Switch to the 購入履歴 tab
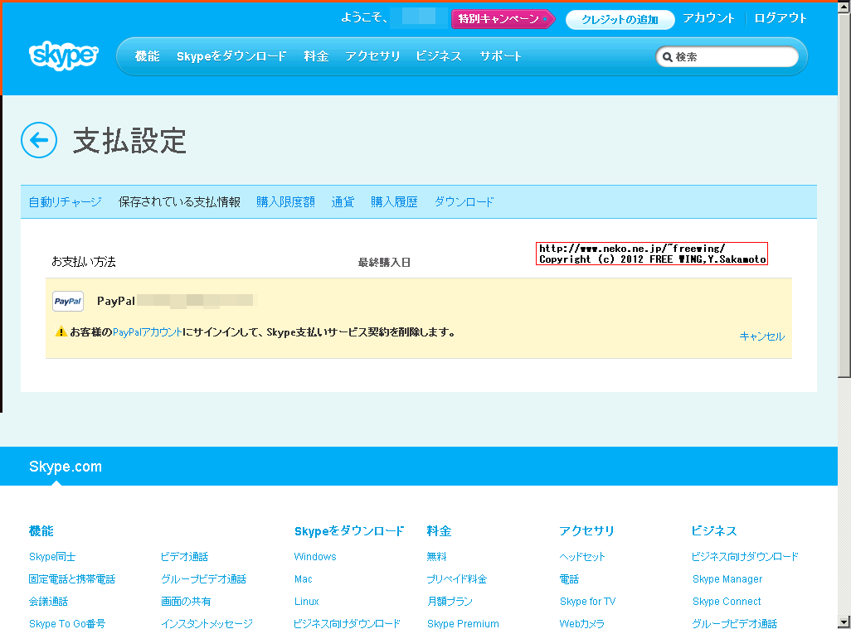Viewport: 851px width, 629px height. coord(394,202)
